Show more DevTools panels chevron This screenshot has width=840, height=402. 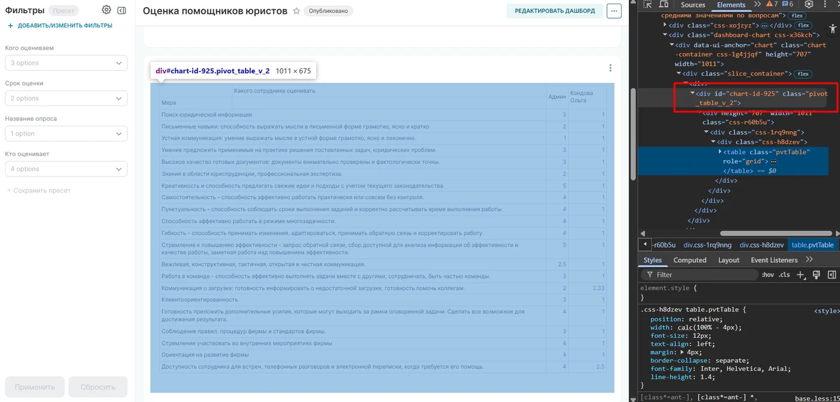[x=757, y=4]
